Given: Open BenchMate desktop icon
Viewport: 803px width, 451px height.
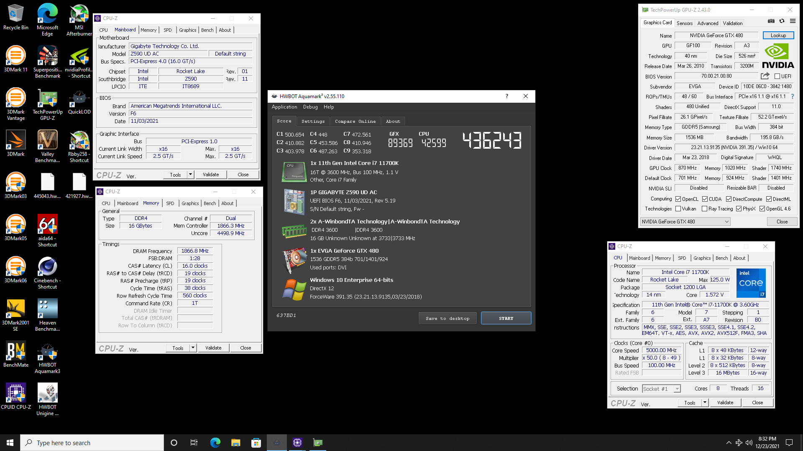Looking at the screenshot, I should 15,354.
